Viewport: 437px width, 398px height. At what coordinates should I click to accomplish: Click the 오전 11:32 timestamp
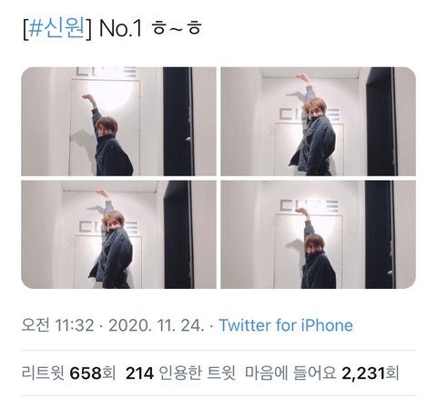pos(58,325)
